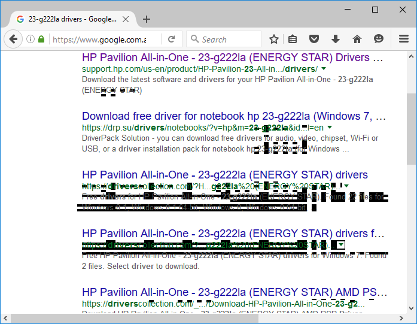Expand dropdown arrow beside drp.su URL
417x324 pixels.
pos(330,127)
